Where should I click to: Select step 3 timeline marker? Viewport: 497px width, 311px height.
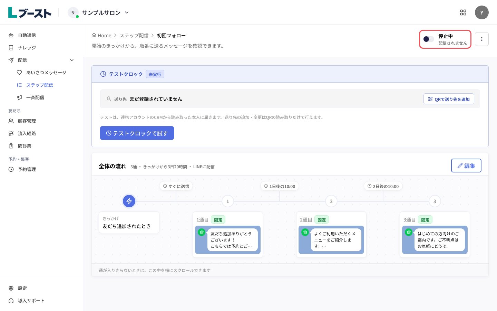coord(435,201)
